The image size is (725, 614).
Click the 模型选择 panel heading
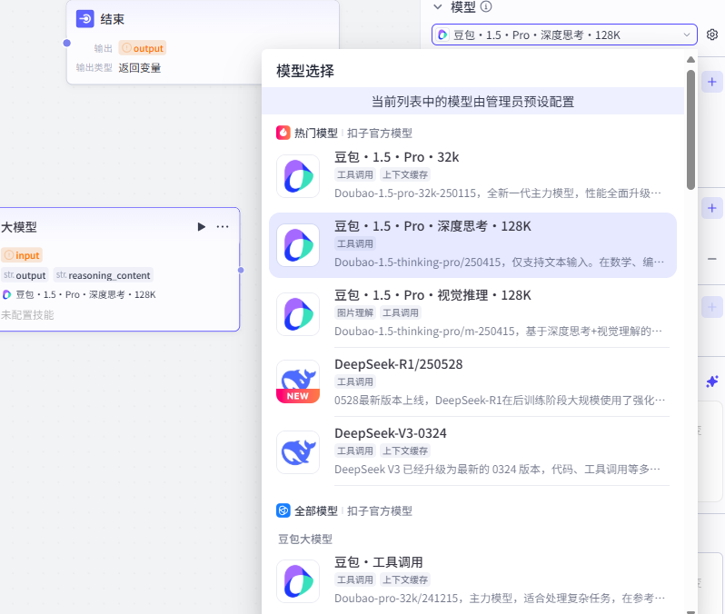tap(305, 71)
